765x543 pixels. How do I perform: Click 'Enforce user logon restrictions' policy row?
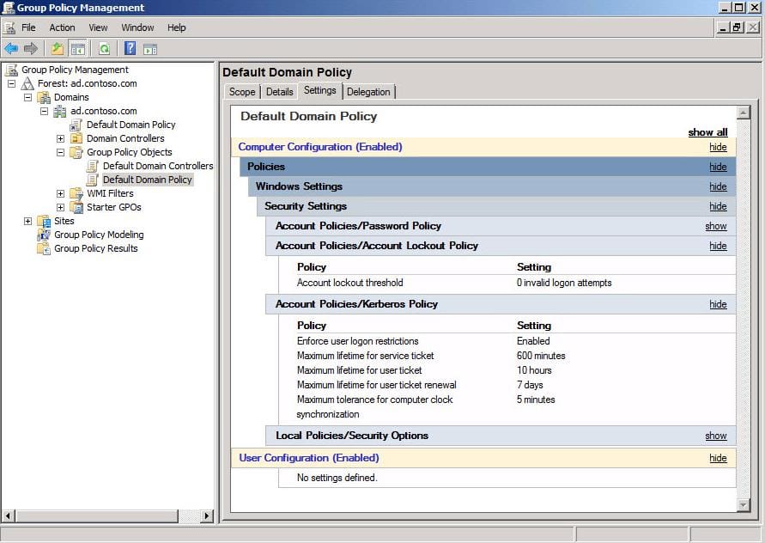tap(358, 341)
